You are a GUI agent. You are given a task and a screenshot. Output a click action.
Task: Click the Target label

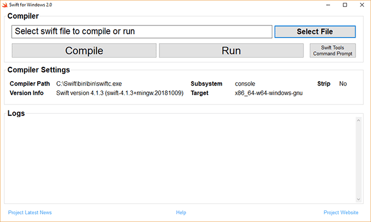pyautogui.click(x=199, y=93)
